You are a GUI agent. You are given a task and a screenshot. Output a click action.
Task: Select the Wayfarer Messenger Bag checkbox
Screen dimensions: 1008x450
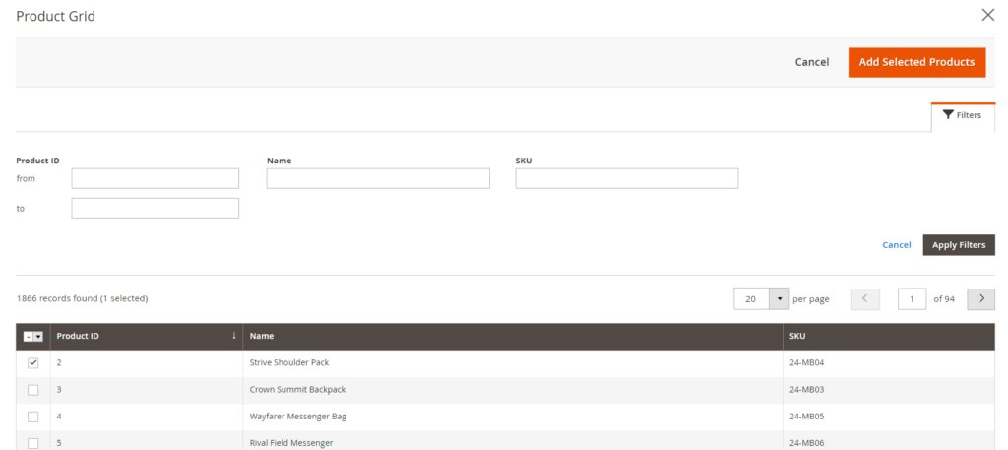(32, 417)
